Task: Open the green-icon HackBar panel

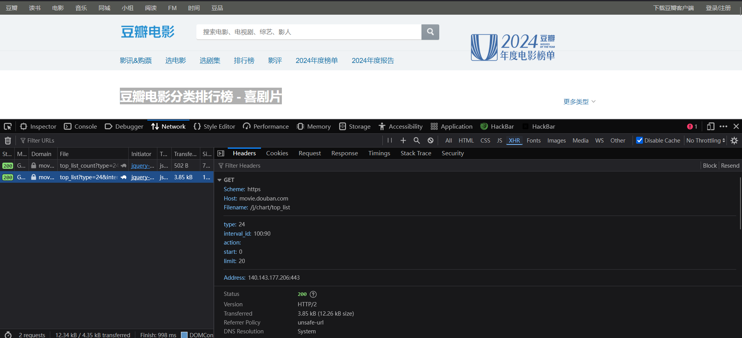Action: pos(497,126)
